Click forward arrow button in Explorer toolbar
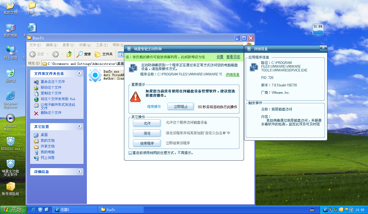 point(56,54)
